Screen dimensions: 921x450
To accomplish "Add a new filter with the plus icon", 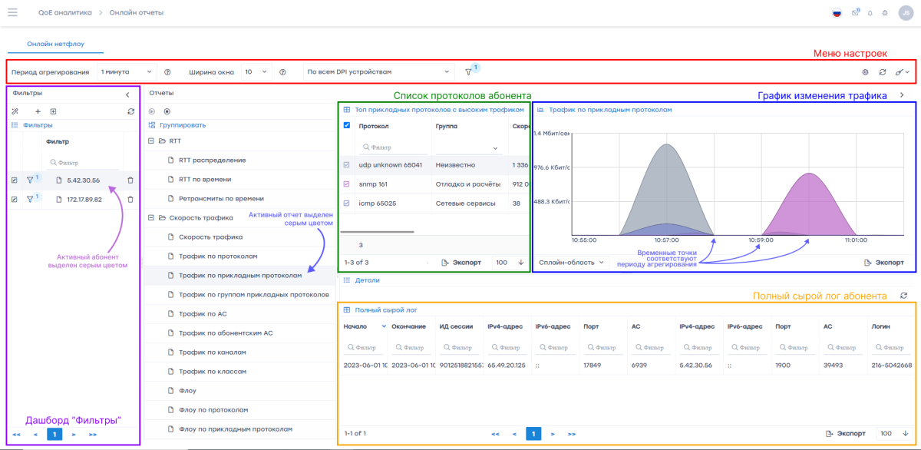I will pos(38,111).
